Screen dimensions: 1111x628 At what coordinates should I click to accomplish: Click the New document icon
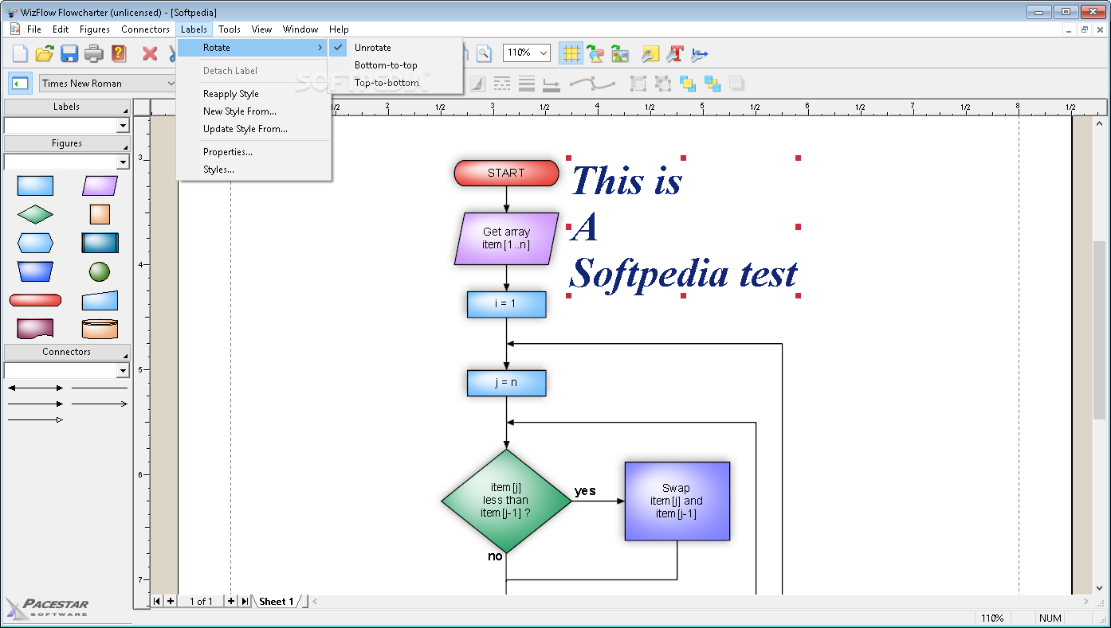tap(20, 54)
